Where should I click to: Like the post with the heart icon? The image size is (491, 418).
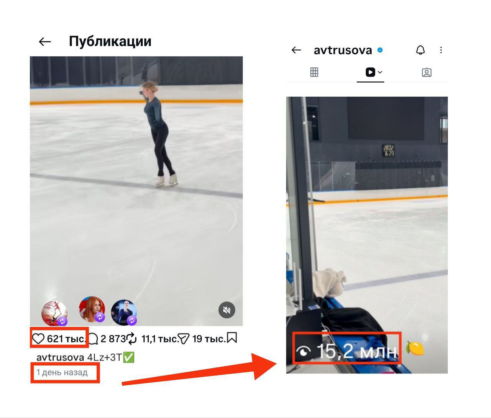(38, 339)
